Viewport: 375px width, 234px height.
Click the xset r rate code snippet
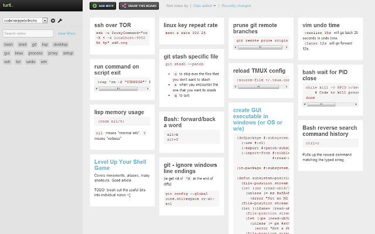tap(185, 33)
